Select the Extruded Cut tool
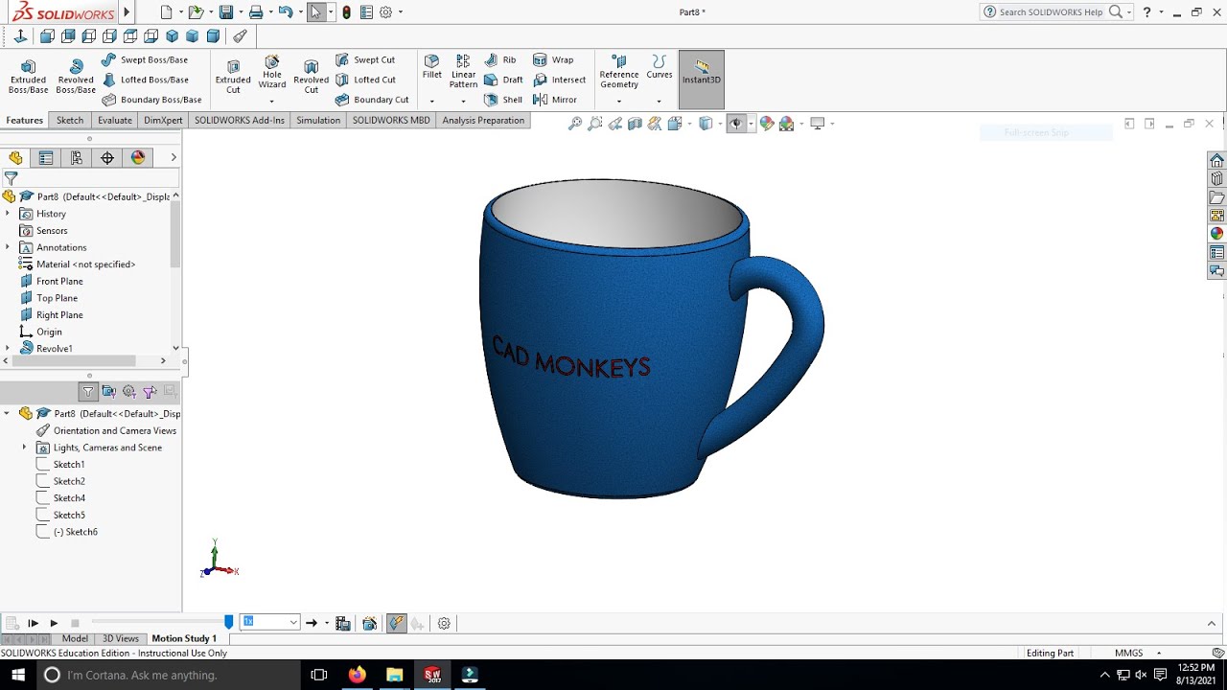The image size is (1227, 690). tap(233, 77)
